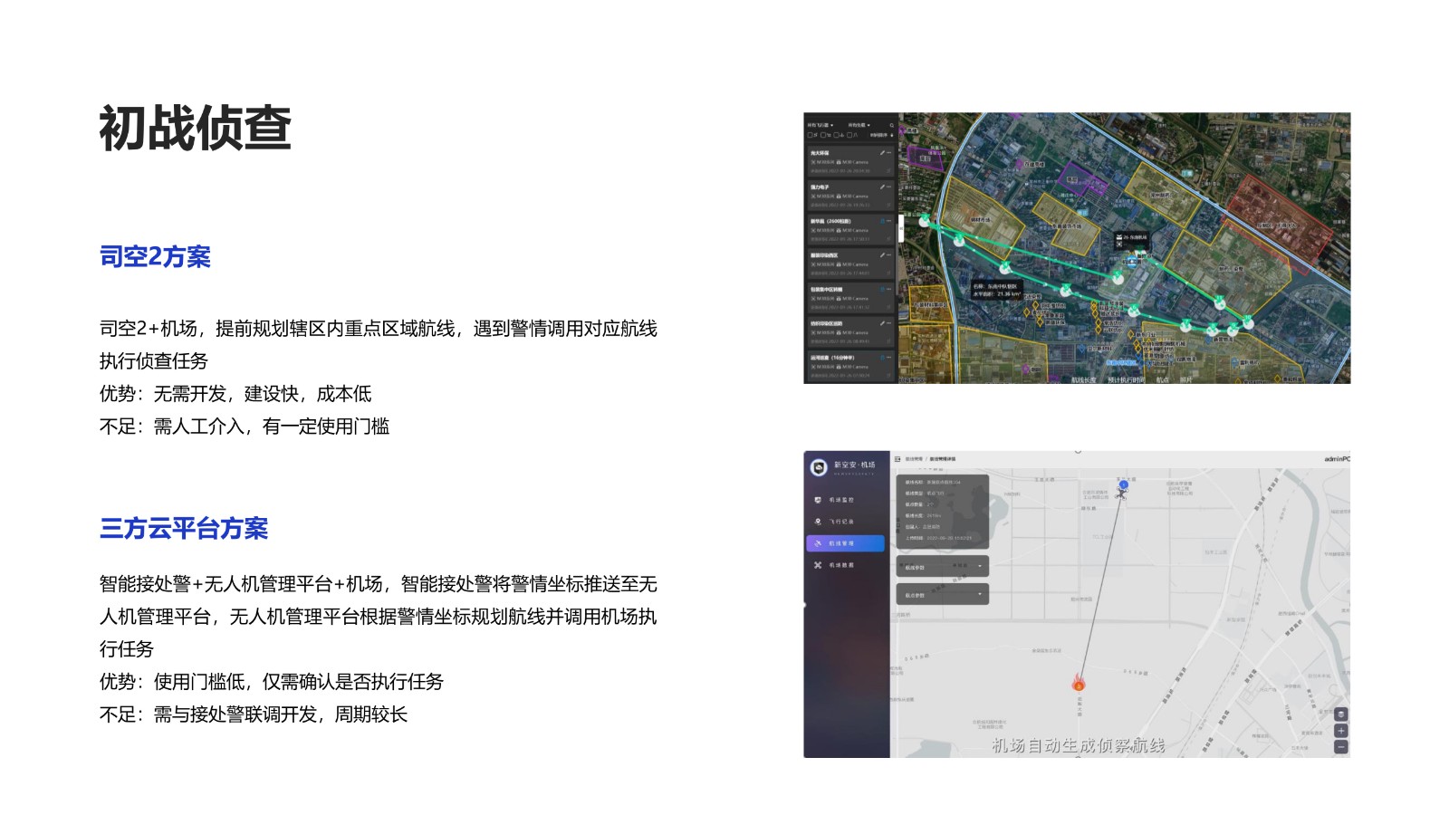
Task: Tick the second filter checkbox in the route panel
Action: [x=823, y=135]
